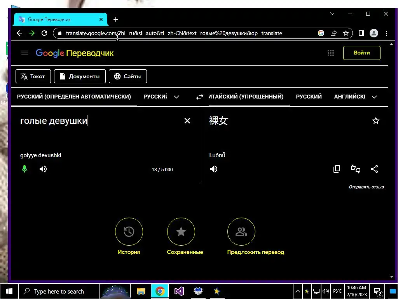Open the Chrome profile avatar
398x299 pixels.
(x=374, y=33)
